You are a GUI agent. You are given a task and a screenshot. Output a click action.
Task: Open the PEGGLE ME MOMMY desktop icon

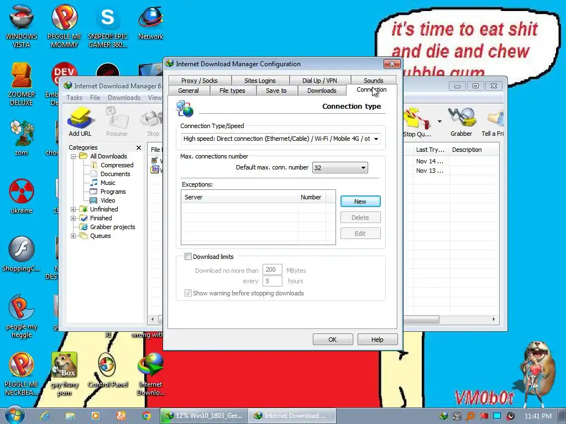(x=64, y=26)
